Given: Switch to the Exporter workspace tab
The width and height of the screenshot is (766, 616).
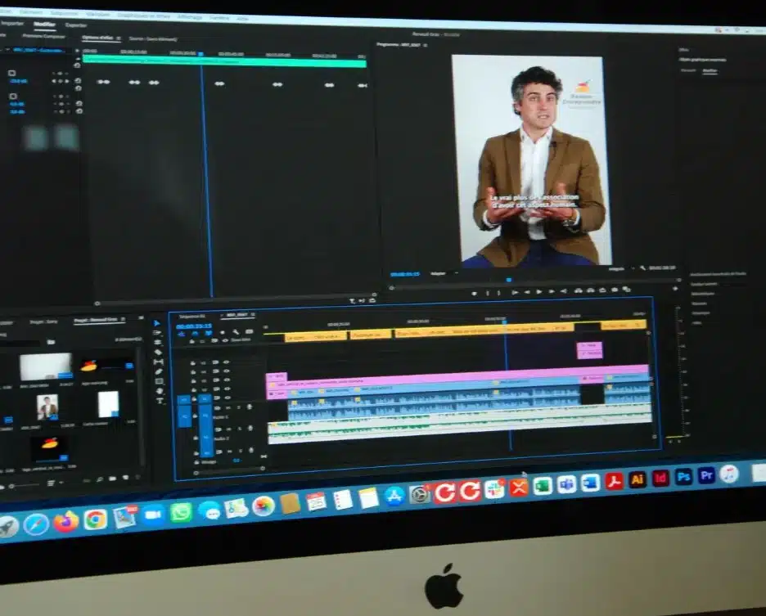Looking at the screenshot, I should coord(76,25).
